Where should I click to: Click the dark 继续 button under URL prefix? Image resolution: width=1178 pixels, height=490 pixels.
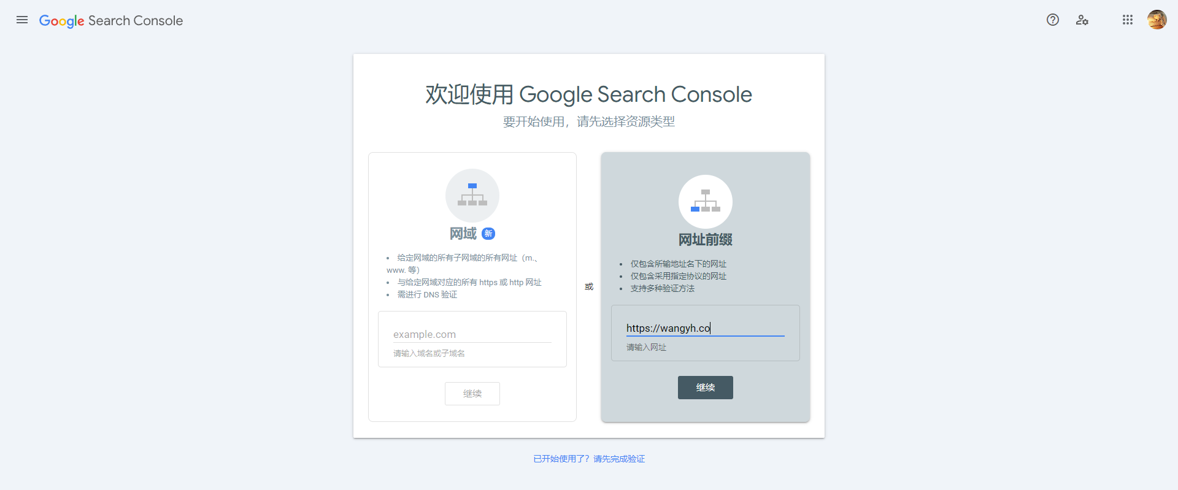(x=706, y=388)
